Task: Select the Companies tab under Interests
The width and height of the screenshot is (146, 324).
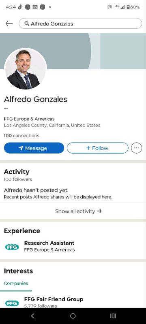Action: tap(16, 283)
